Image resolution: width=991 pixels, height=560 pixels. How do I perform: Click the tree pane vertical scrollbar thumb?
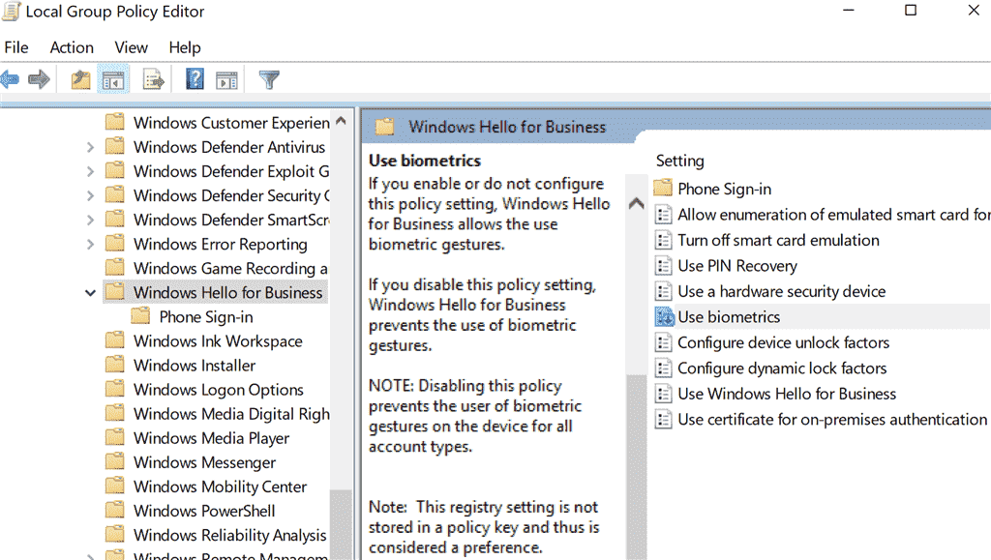tap(341, 523)
